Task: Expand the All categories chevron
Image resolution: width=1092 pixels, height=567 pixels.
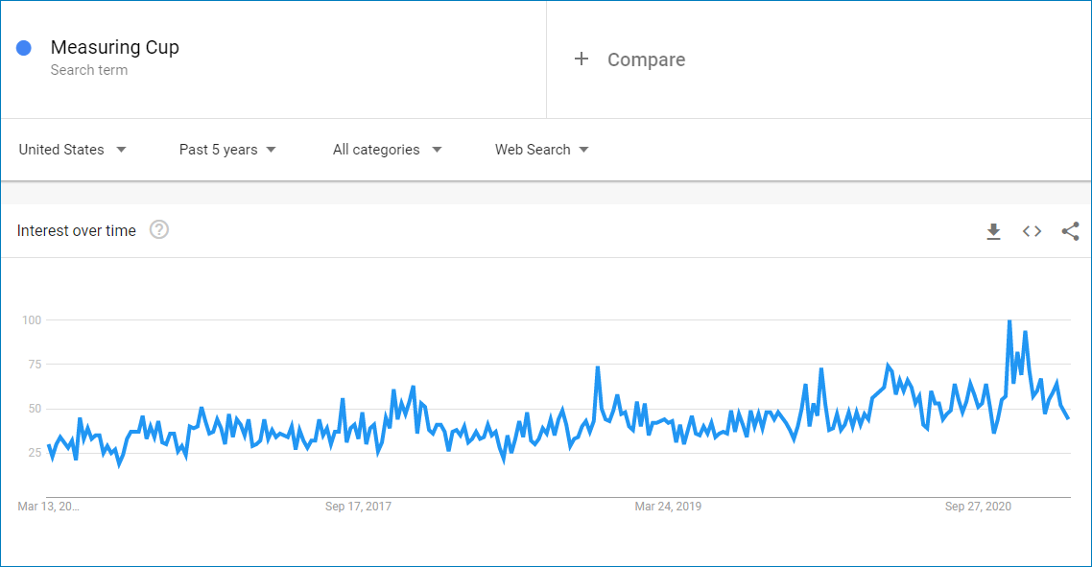Action: [438, 150]
